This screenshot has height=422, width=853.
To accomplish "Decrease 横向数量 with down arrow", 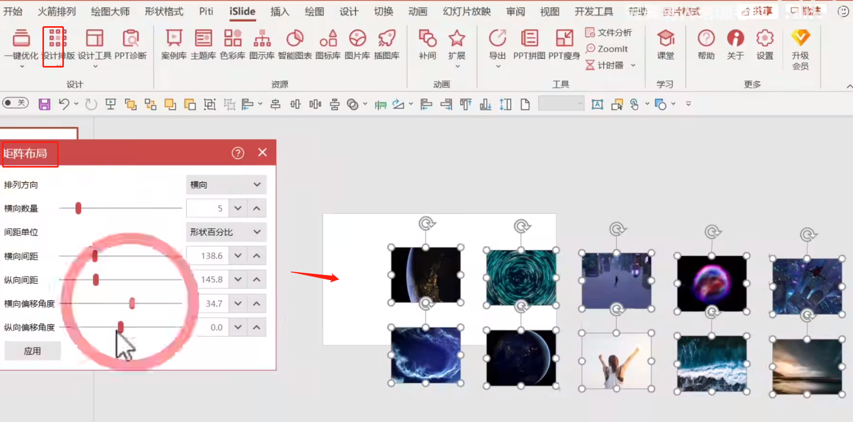I will [x=238, y=208].
